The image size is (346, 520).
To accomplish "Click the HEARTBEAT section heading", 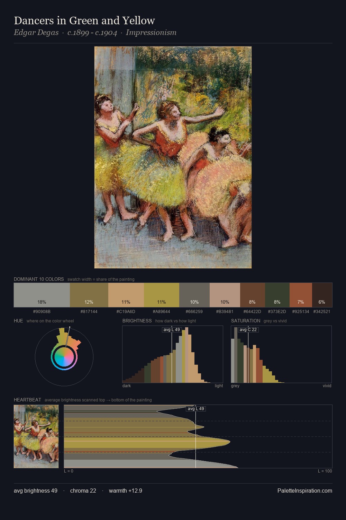I will pos(27,400).
